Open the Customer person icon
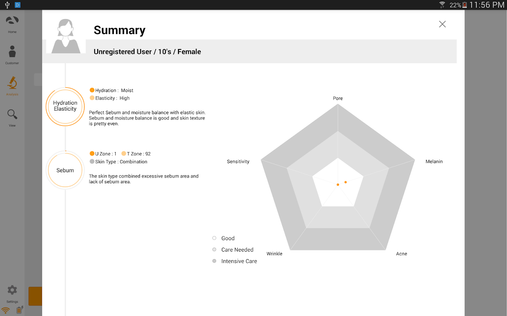507x316 pixels. [12, 52]
